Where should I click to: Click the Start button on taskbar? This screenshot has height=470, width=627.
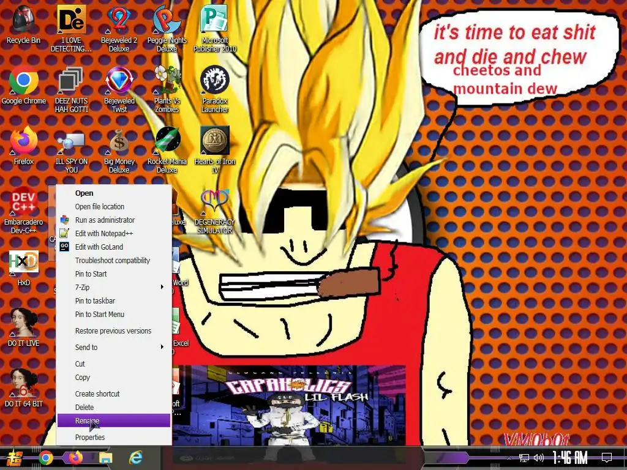[15, 458]
